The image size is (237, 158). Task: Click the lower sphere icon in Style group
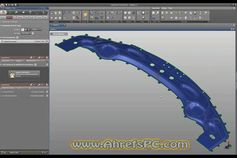(143, 18)
